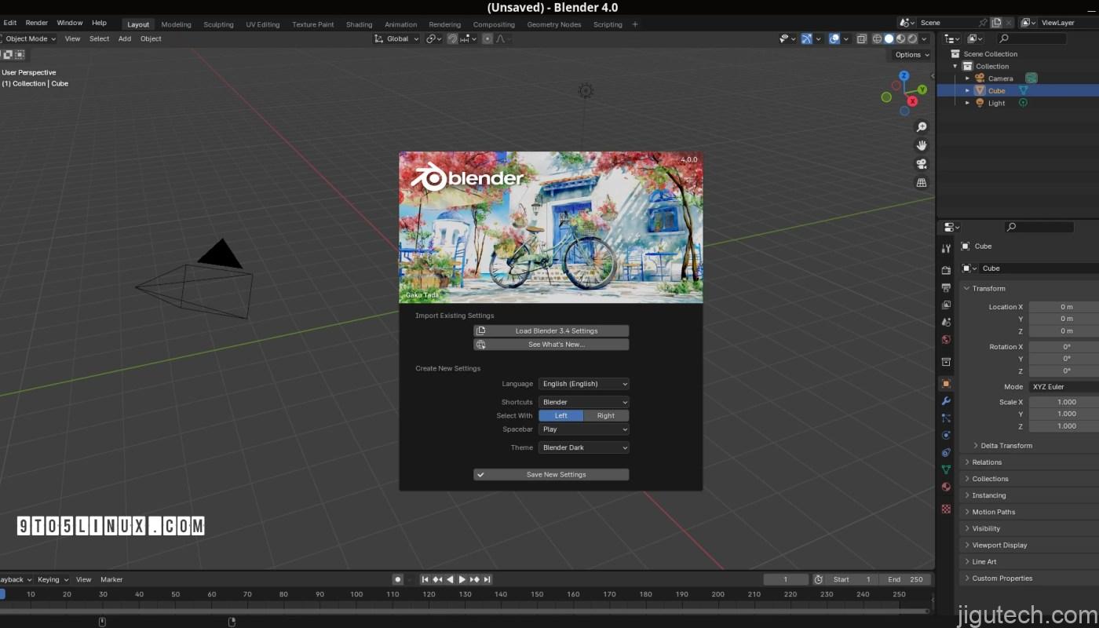This screenshot has height=628, width=1099.
Task: Click the Z axis on navigation gizmo
Action: click(904, 75)
